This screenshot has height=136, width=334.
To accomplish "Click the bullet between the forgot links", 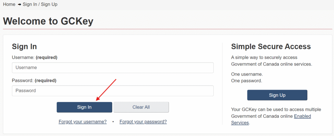I will [113, 122].
